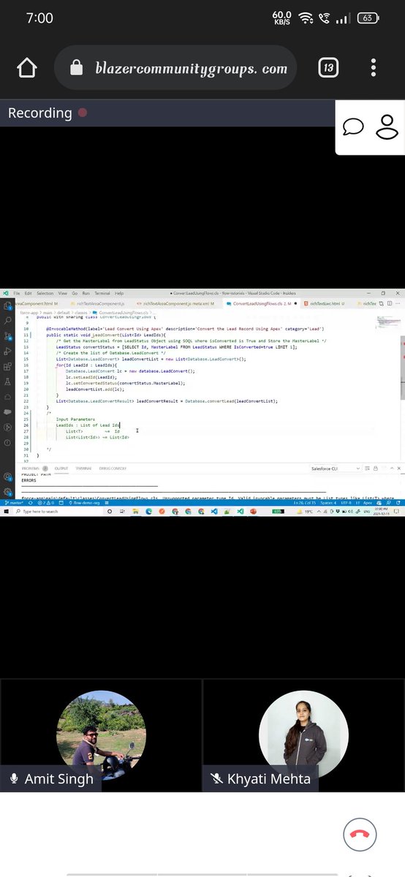
Task: Select the PROBLEMS panel tab
Action: pos(34,468)
